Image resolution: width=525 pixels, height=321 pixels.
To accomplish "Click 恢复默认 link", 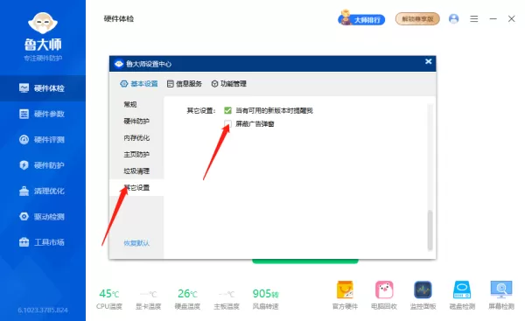I will pyautogui.click(x=136, y=243).
